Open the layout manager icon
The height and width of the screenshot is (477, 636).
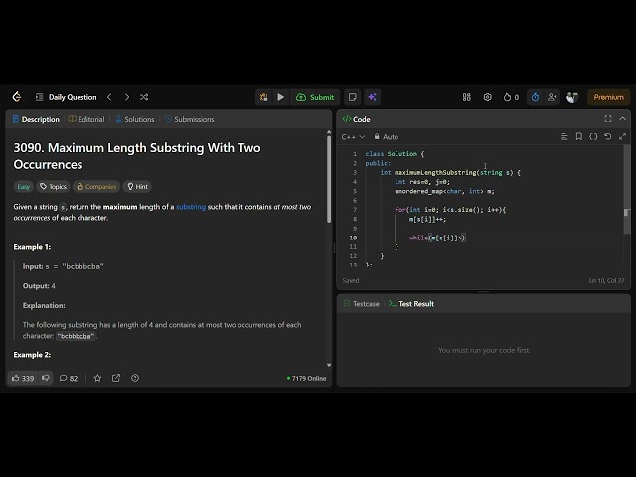[467, 97]
